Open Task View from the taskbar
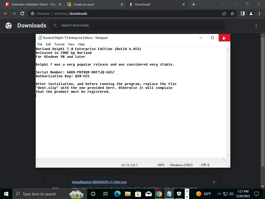 point(106,194)
